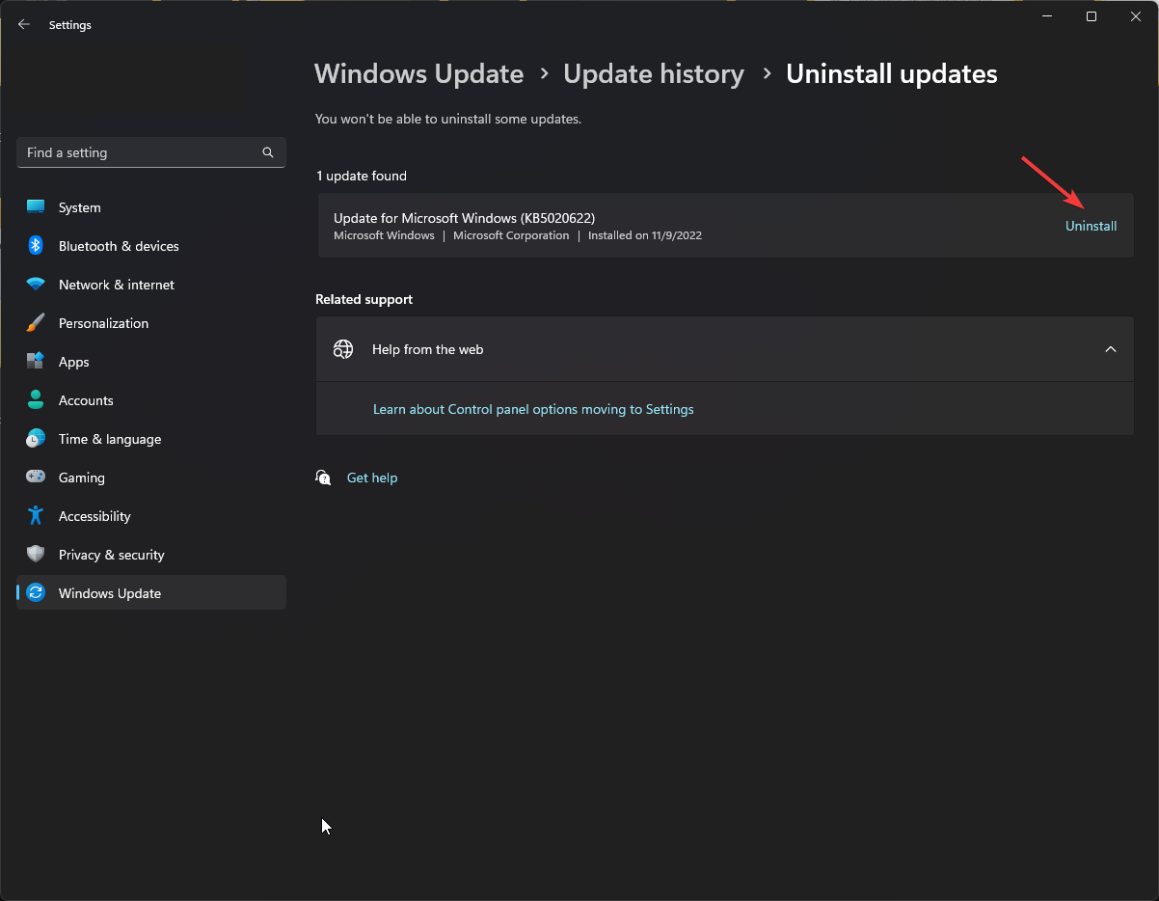Close the Settings window
Image resolution: width=1159 pixels, height=901 pixels.
(1136, 16)
